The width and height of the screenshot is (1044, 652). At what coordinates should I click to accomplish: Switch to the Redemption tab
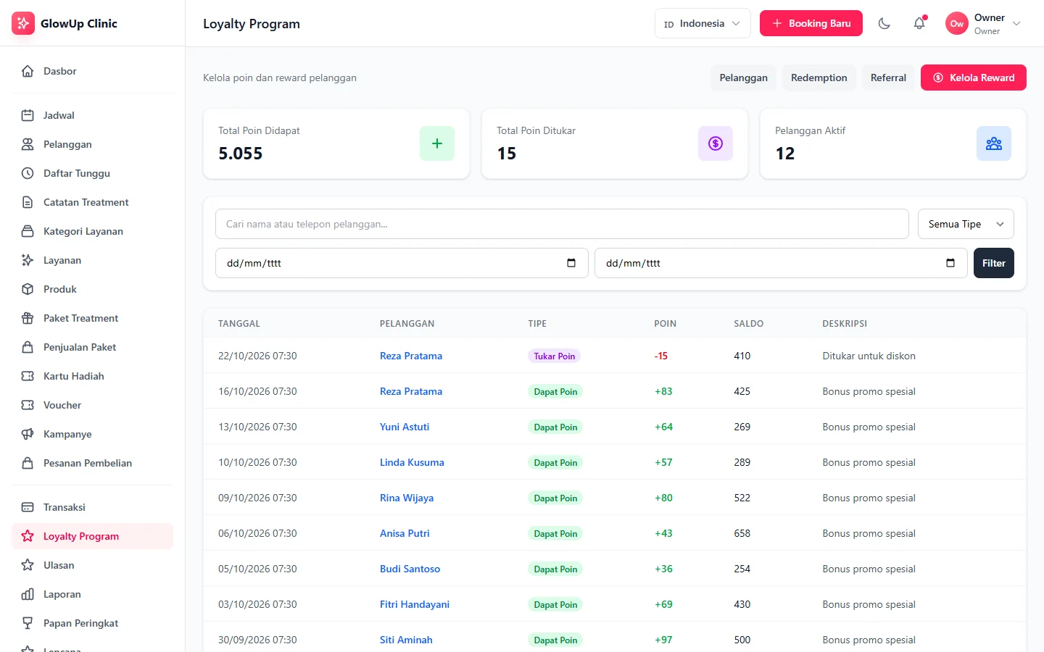click(819, 78)
